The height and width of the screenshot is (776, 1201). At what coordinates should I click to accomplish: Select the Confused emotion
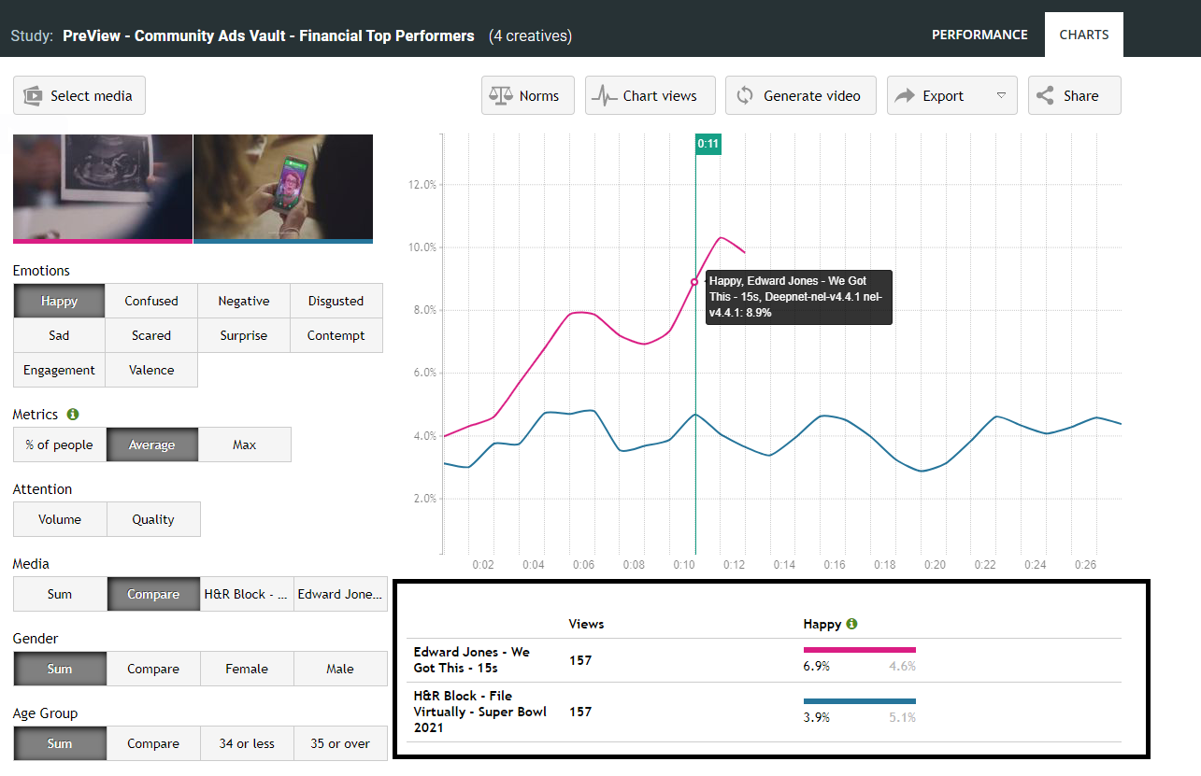(x=151, y=301)
